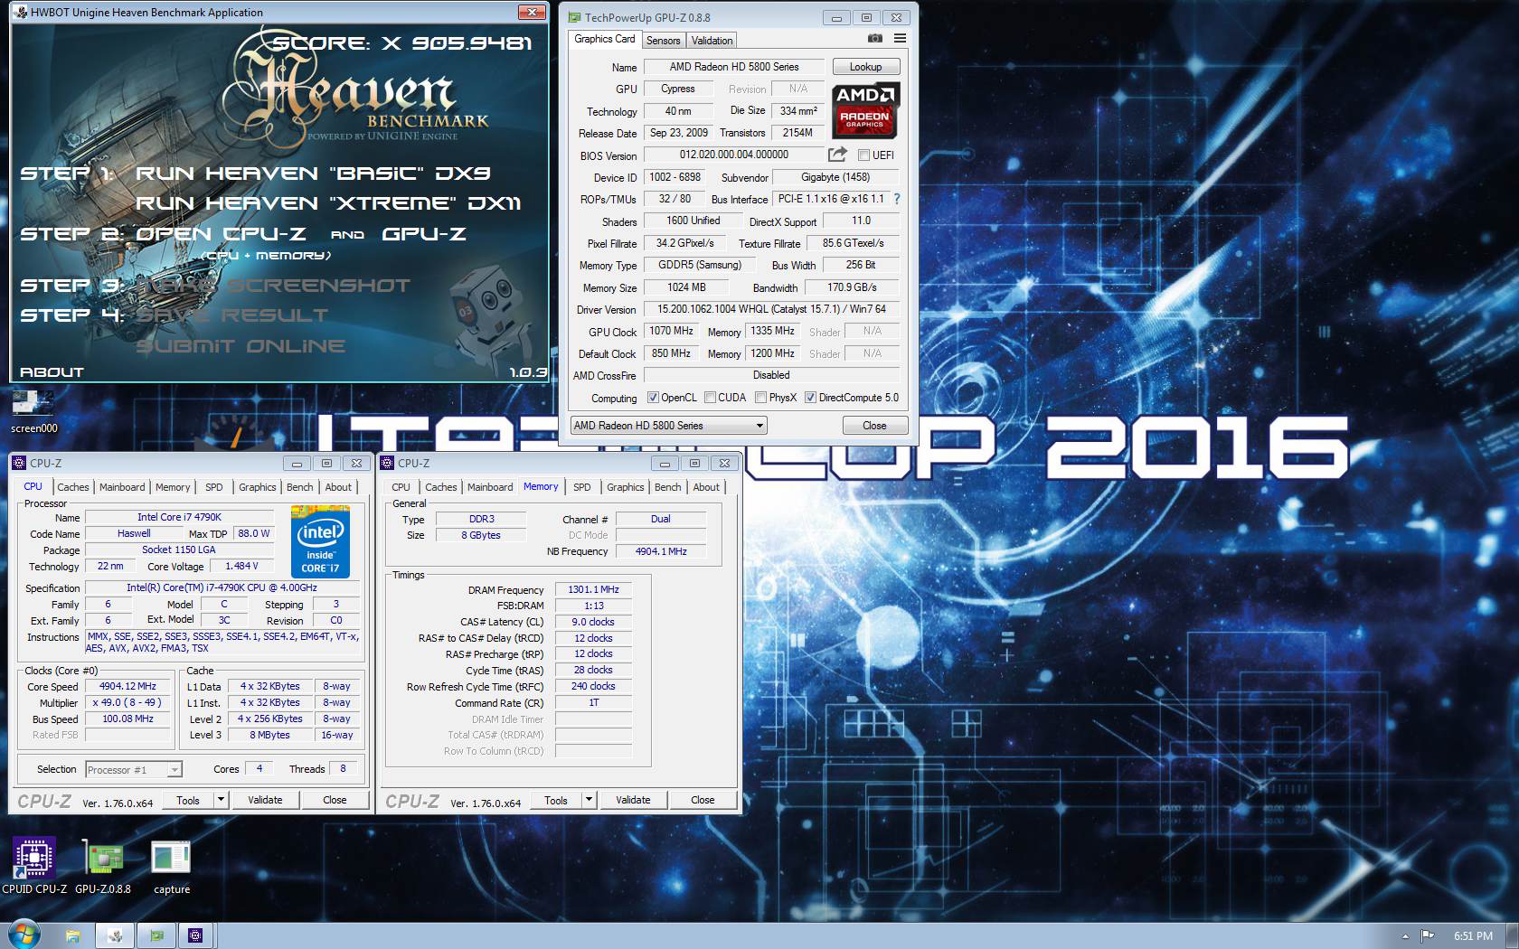Click the DRAM Frequency value 1301.1 MHz

(x=593, y=589)
